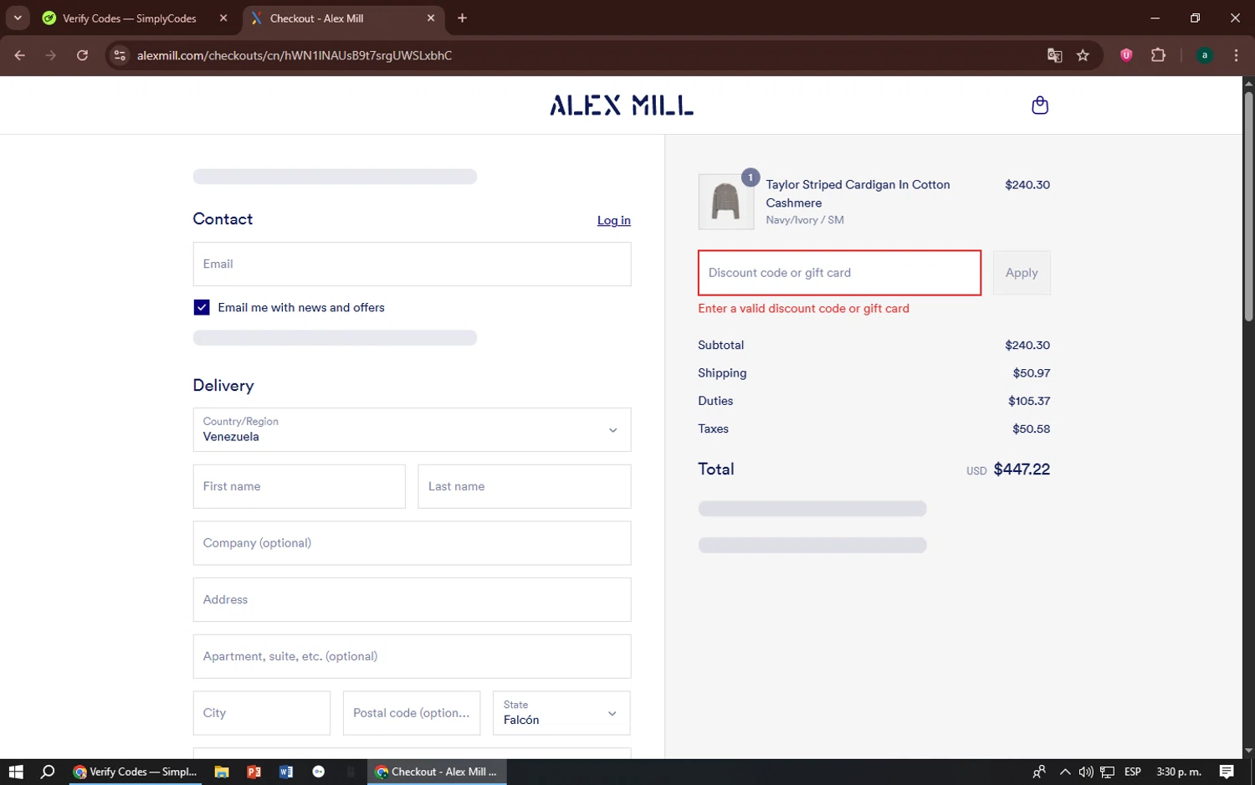Open PowerPoint from the taskbar

point(254,772)
